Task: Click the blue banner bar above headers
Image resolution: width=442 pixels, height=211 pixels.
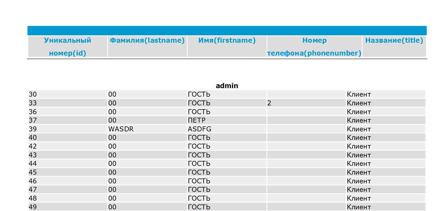Action: [x=227, y=31]
